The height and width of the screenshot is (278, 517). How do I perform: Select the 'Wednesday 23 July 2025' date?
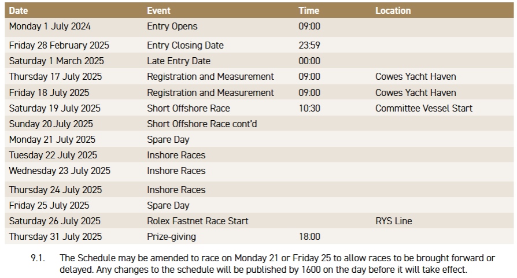click(60, 171)
